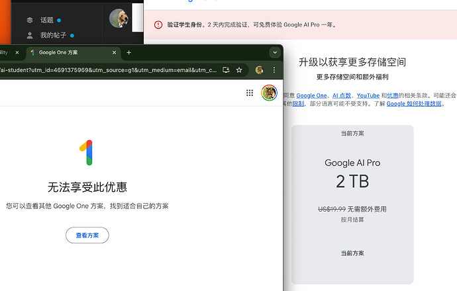
Task: Click the 2 TB storage text
Action: [x=352, y=181]
